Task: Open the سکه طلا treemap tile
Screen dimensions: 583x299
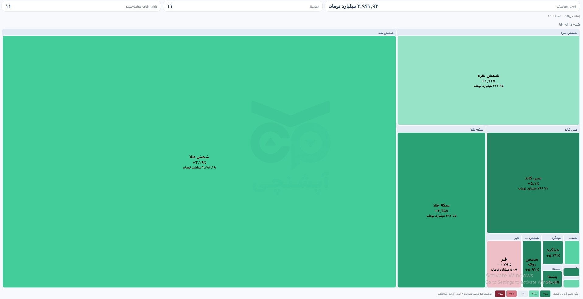Action: coord(441,210)
